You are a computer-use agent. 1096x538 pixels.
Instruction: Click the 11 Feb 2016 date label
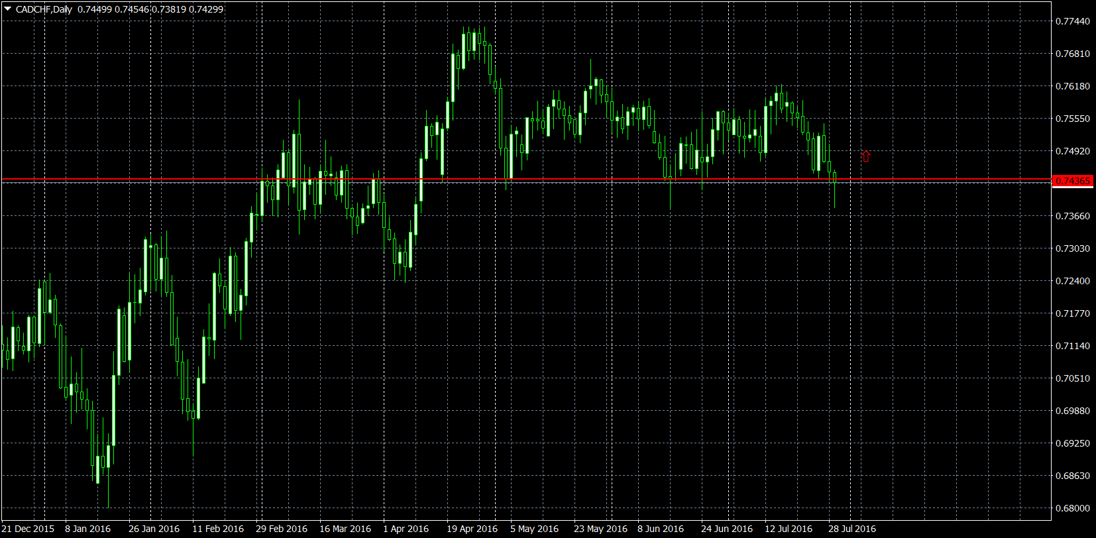click(218, 529)
